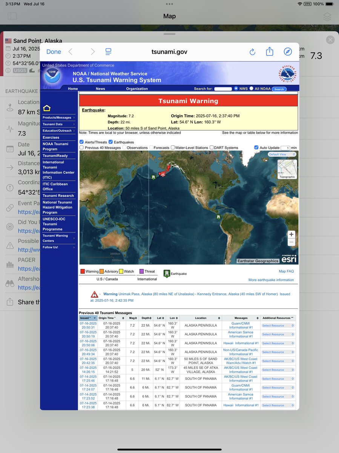Enable the Previous 40 Messages checkbox
The height and width of the screenshot is (453, 339).
click(x=81, y=148)
